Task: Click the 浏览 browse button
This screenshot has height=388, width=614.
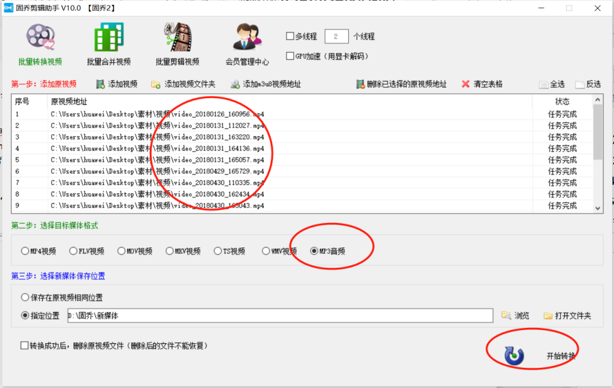Action: pyautogui.click(x=515, y=316)
